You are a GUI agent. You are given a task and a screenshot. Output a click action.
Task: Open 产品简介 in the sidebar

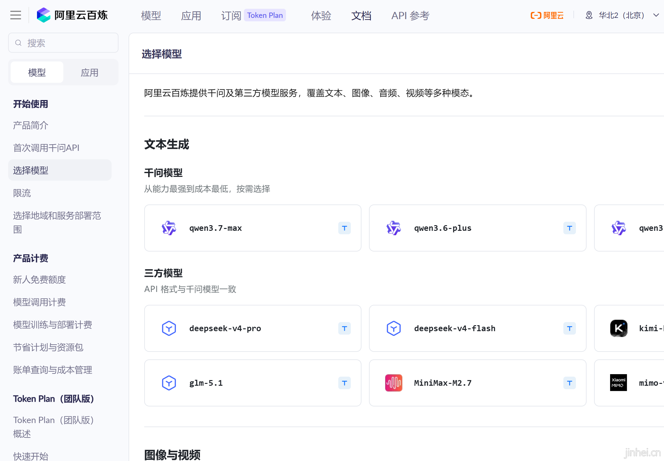click(31, 125)
